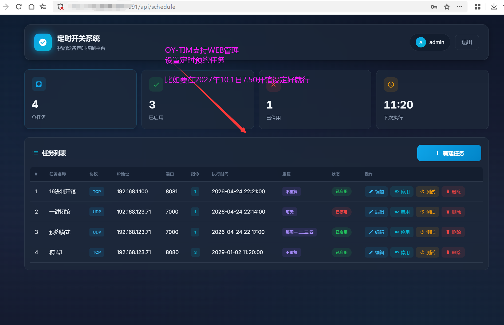Viewport: 504px width, 325px height.
Task: Open the three-dot more options menu
Action: 460,7
